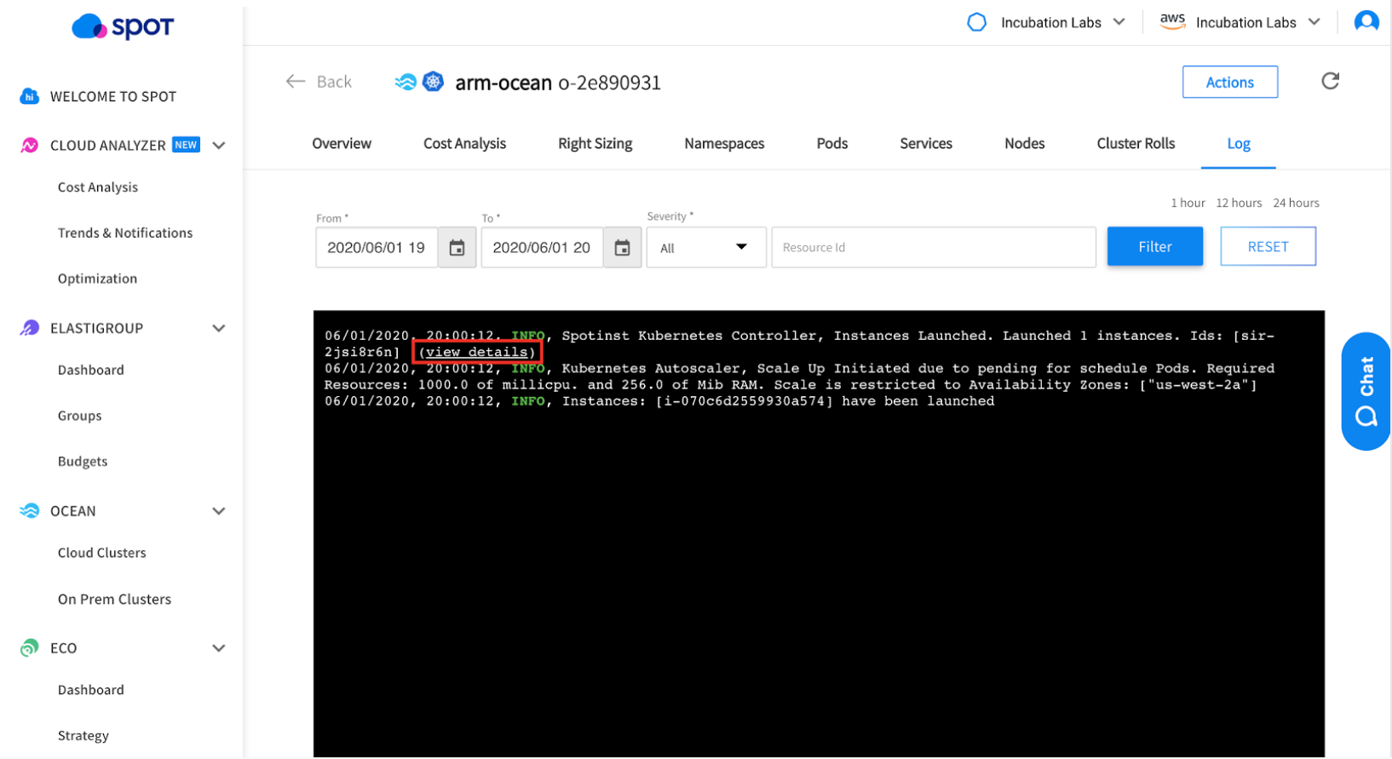Click the refresh icon beside Actions
The width and height of the screenshot is (1392, 759).
(x=1330, y=81)
